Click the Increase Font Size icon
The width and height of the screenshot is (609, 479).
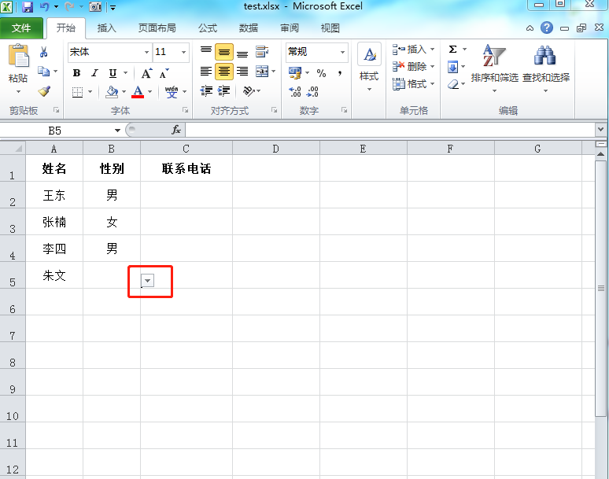pyautogui.click(x=146, y=73)
